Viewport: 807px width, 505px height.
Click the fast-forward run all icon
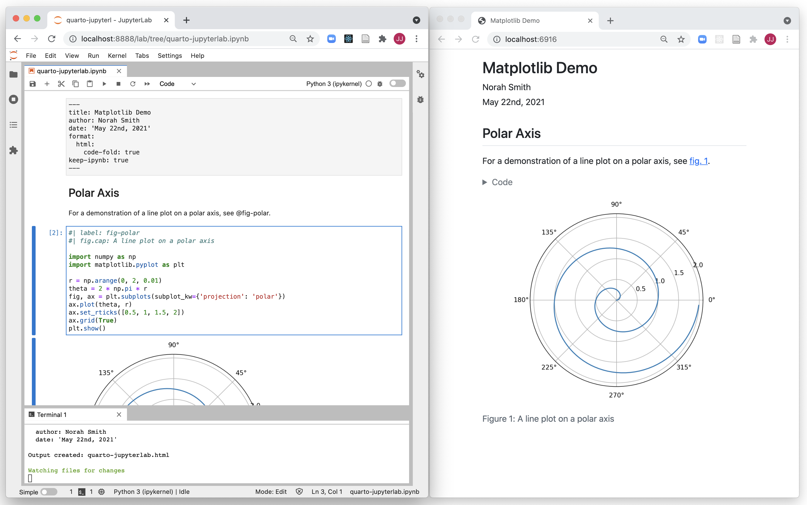pyautogui.click(x=147, y=84)
